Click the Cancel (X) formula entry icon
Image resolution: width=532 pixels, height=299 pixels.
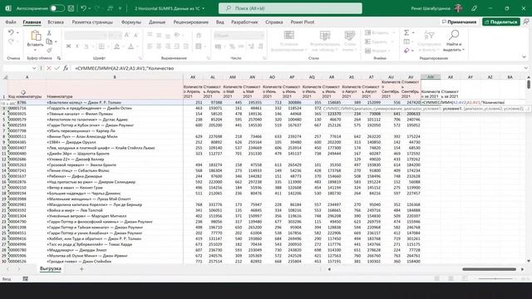tap(49, 68)
